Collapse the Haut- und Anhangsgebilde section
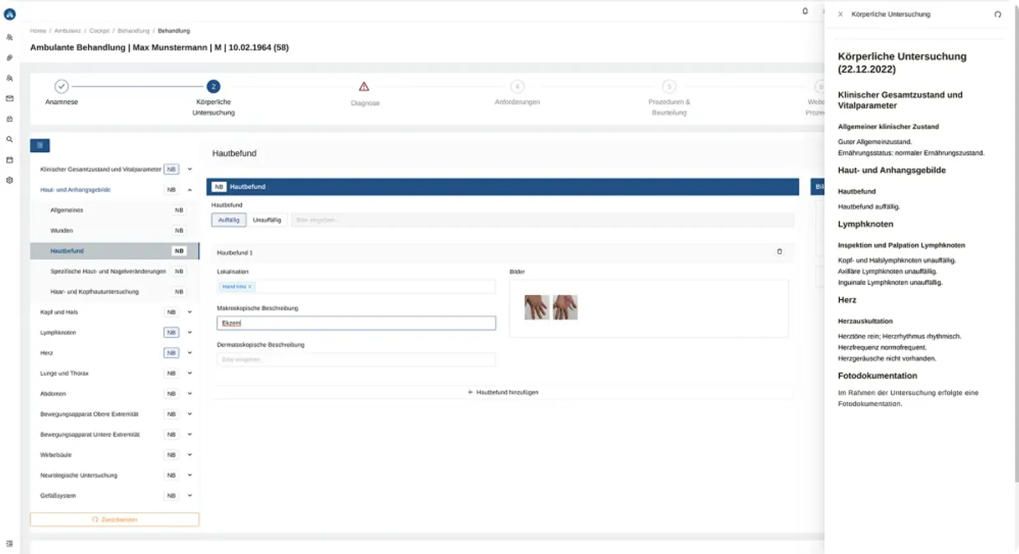Screen dimensions: 1019x554 190,190
